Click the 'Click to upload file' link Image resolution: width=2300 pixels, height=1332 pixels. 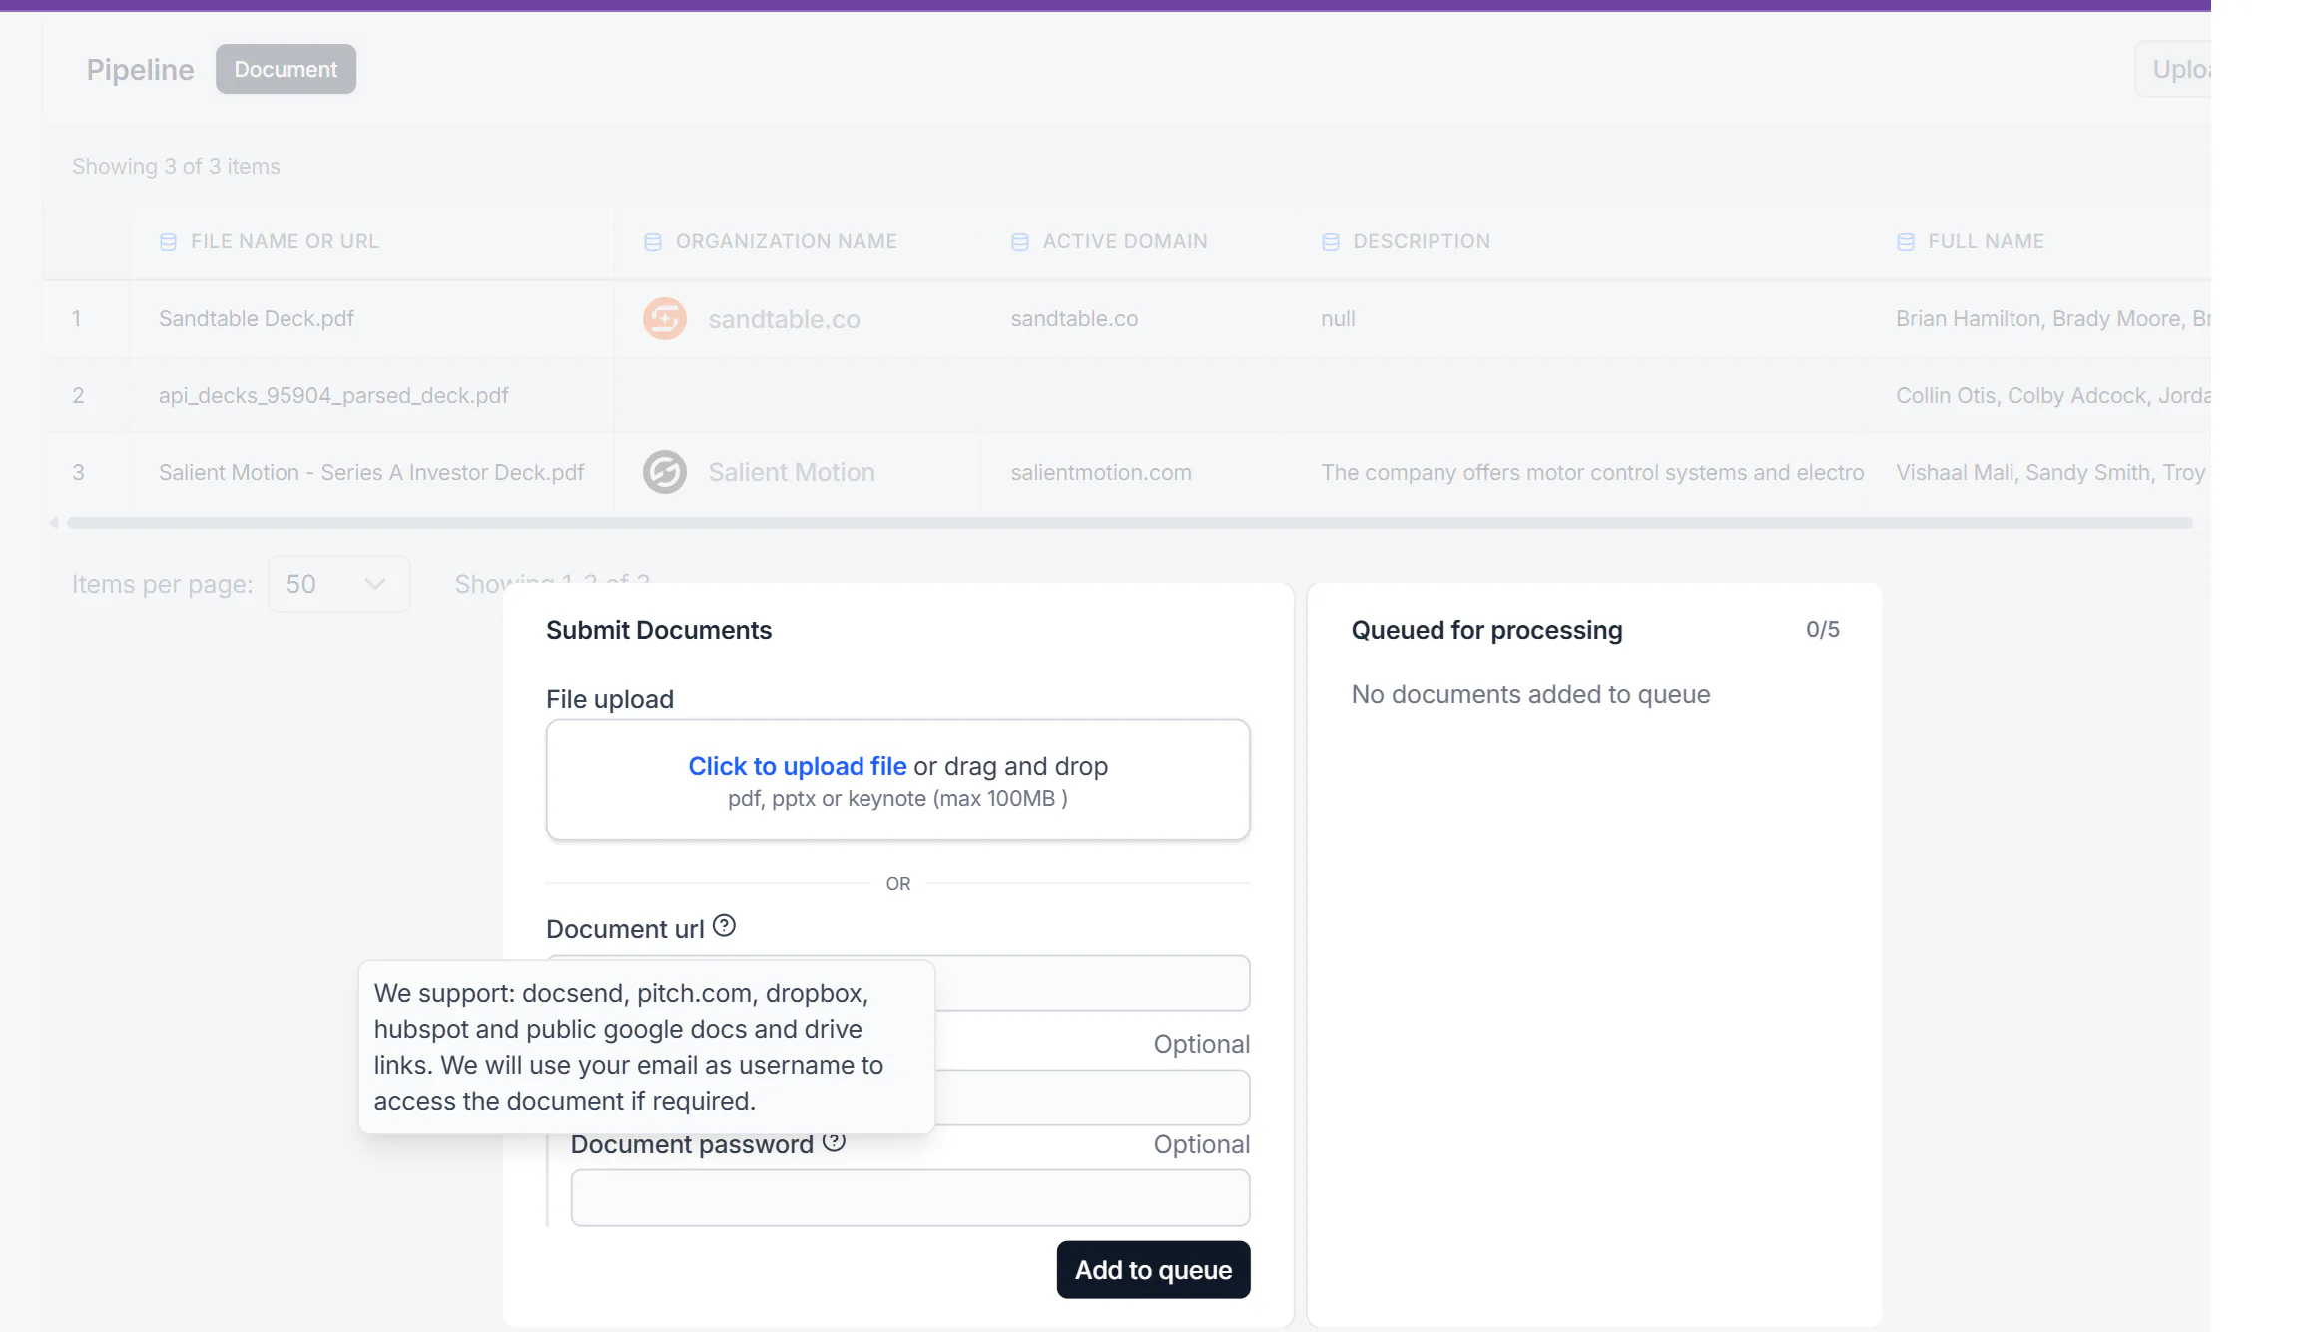click(798, 766)
